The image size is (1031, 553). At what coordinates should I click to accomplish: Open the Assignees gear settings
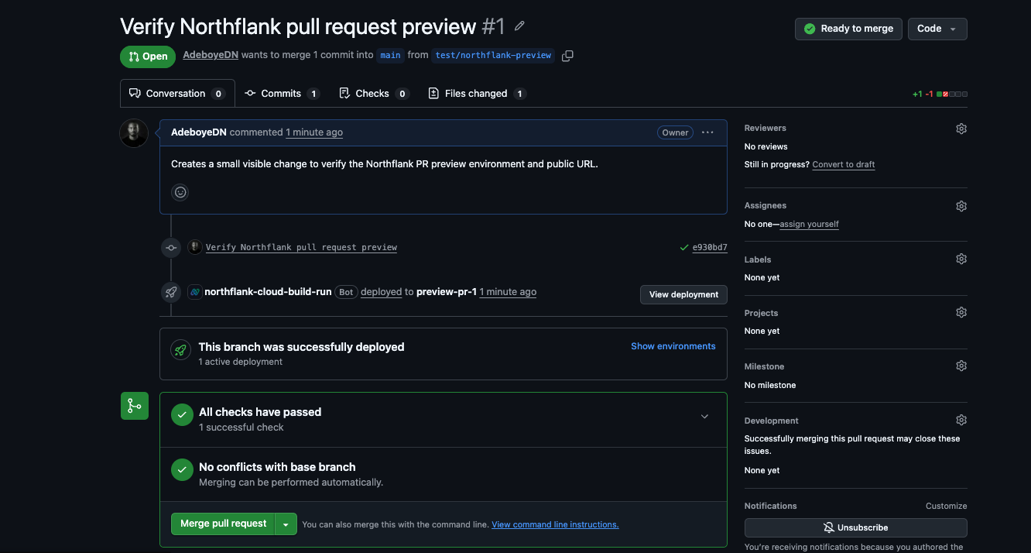961,206
